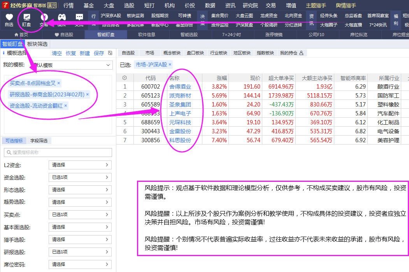This screenshot has height=272, width=409.
Task: Expand the 席位密码 selector
Action: point(80,264)
